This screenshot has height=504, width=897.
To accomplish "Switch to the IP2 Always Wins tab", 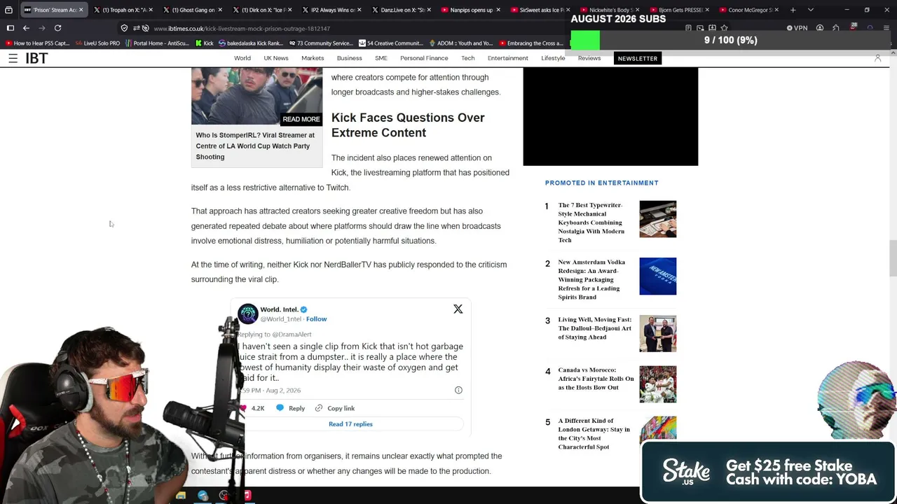I will [331, 10].
